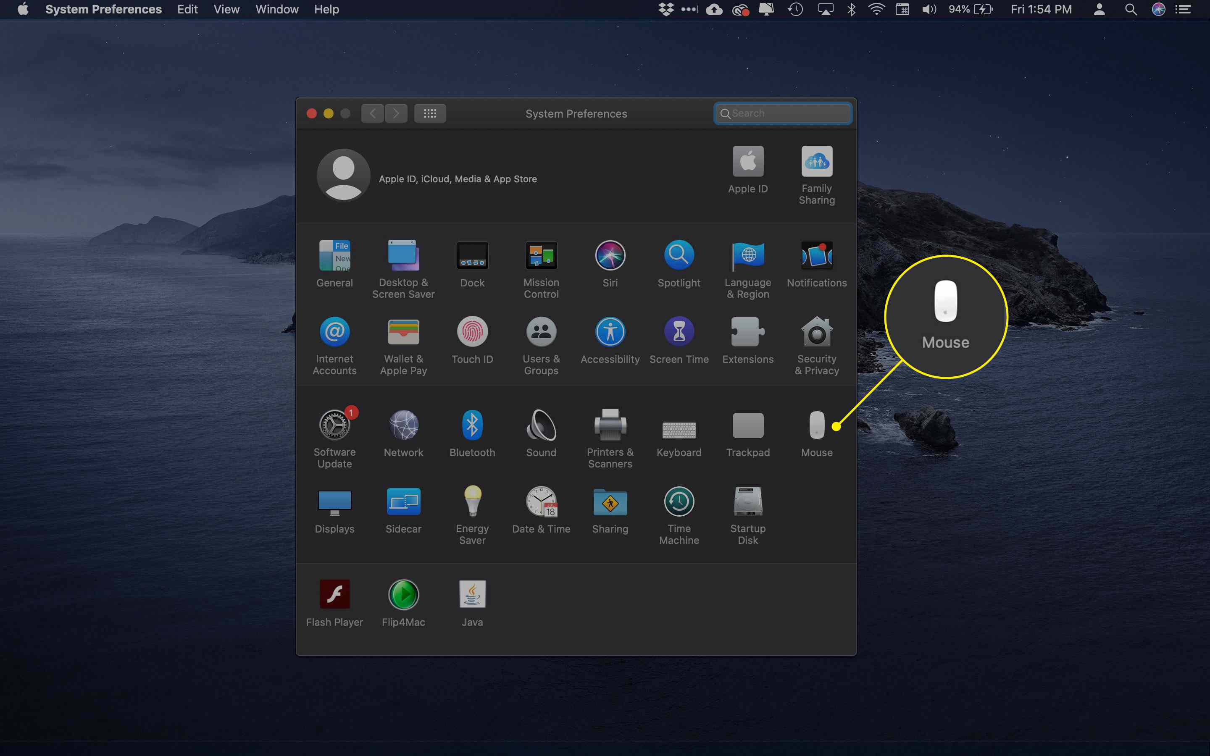
Task: Open Screen Time preferences
Action: tap(679, 340)
